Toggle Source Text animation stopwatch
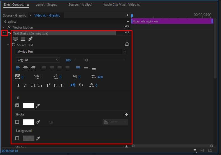Image resolution: width=221 pixels, height=155 pixels. [13, 45]
